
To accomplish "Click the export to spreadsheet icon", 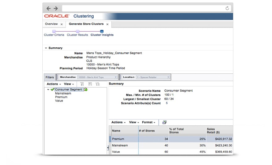I will 164,122.
